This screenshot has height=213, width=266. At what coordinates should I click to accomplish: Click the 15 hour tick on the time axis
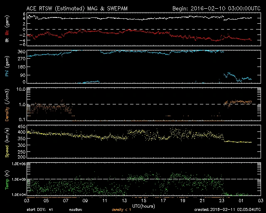[x=143, y=201]
